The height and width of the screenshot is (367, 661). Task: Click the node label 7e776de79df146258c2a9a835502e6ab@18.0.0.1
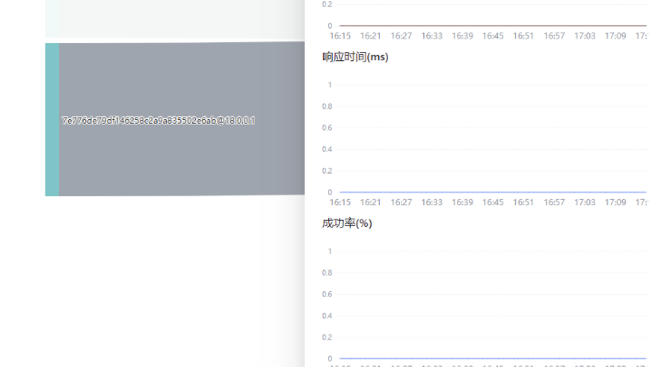(x=158, y=121)
